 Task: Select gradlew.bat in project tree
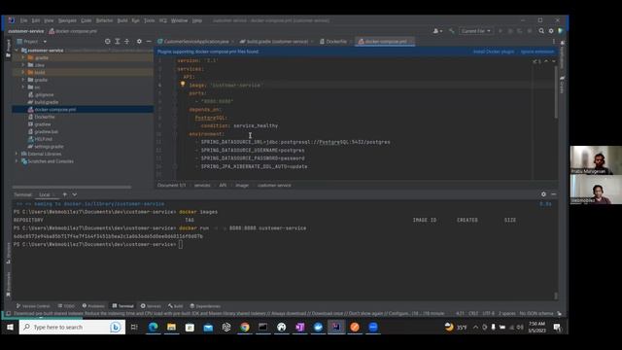pos(46,132)
